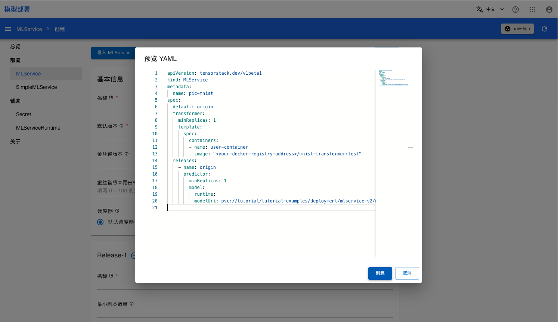
Task: Click the minus icon next to Release-1
Action: coord(133,256)
